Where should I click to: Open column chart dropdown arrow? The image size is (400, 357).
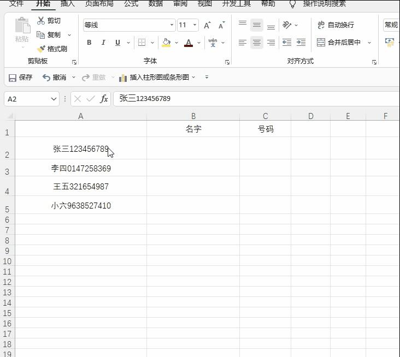tap(193, 77)
